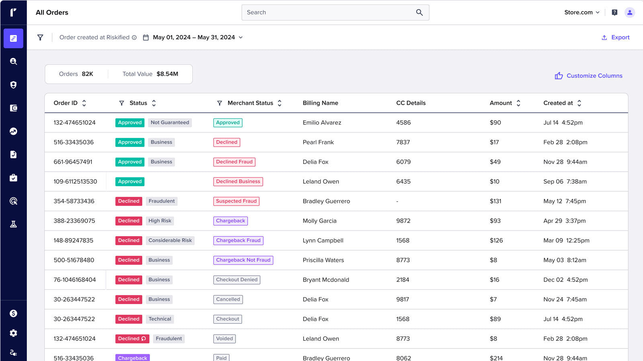Select the search magnifier icon in sidebar
The width and height of the screenshot is (643, 361).
[x=13, y=61]
